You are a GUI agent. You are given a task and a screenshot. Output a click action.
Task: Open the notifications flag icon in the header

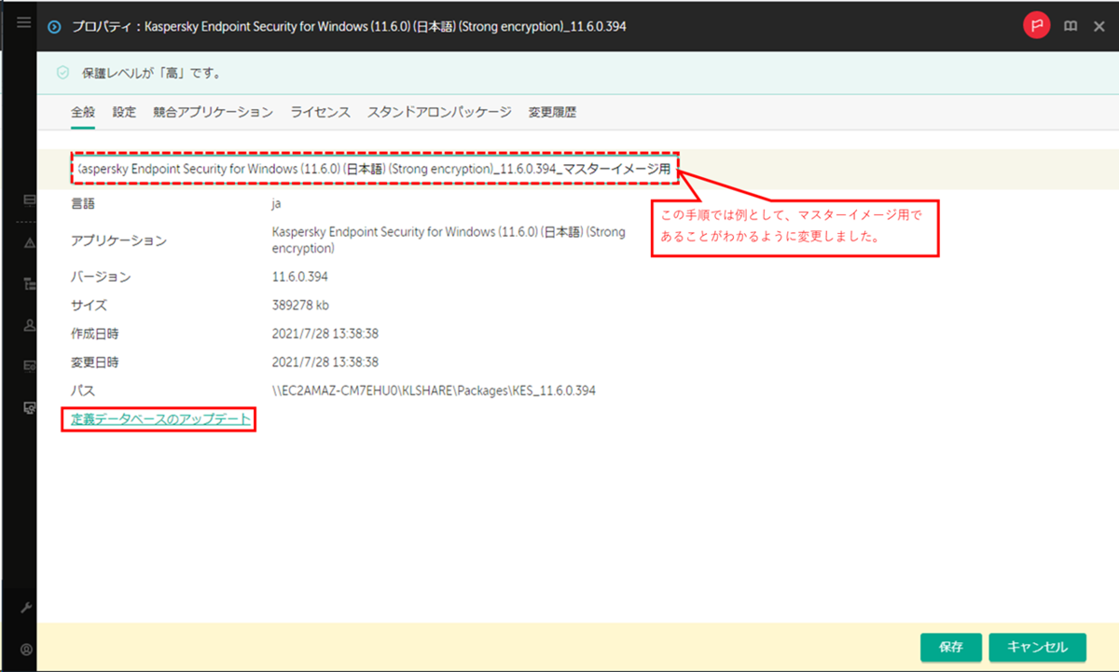tap(1035, 25)
